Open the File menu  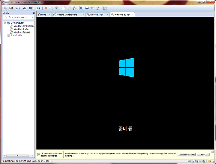(5, 8)
